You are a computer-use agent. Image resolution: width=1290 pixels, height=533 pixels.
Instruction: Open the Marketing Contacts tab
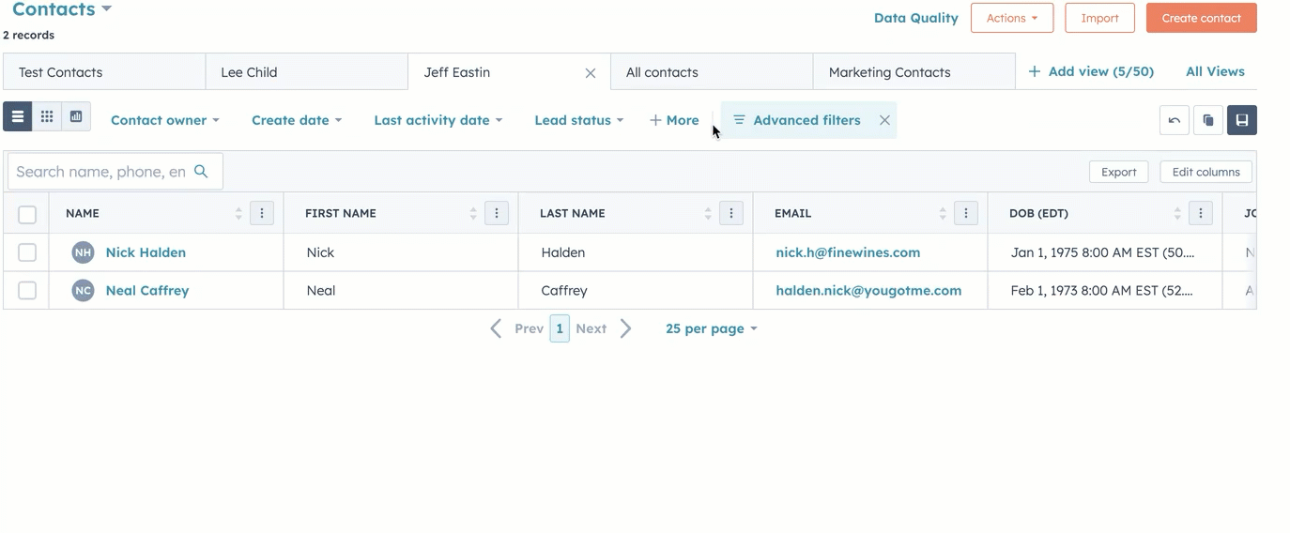point(889,72)
